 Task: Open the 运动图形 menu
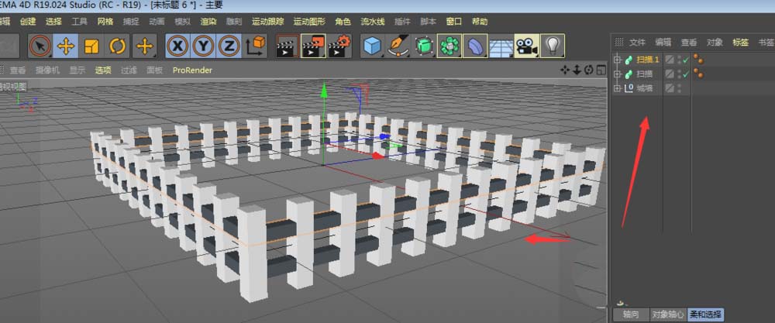point(310,21)
